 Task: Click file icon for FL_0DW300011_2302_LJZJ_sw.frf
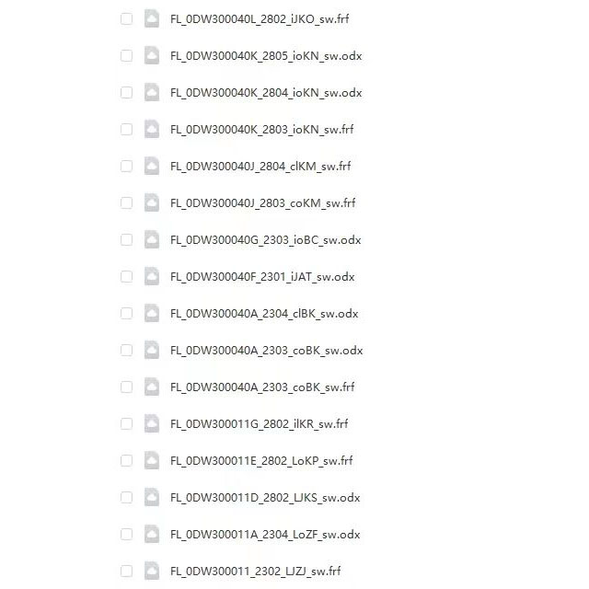point(152,571)
